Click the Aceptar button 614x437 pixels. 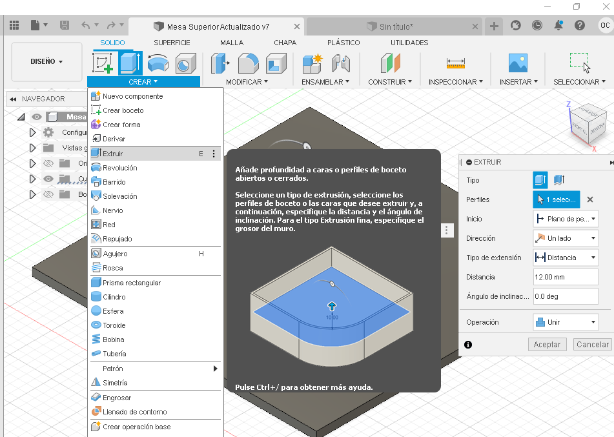[x=547, y=345]
